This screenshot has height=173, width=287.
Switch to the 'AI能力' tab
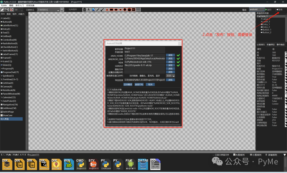coord(21,14)
